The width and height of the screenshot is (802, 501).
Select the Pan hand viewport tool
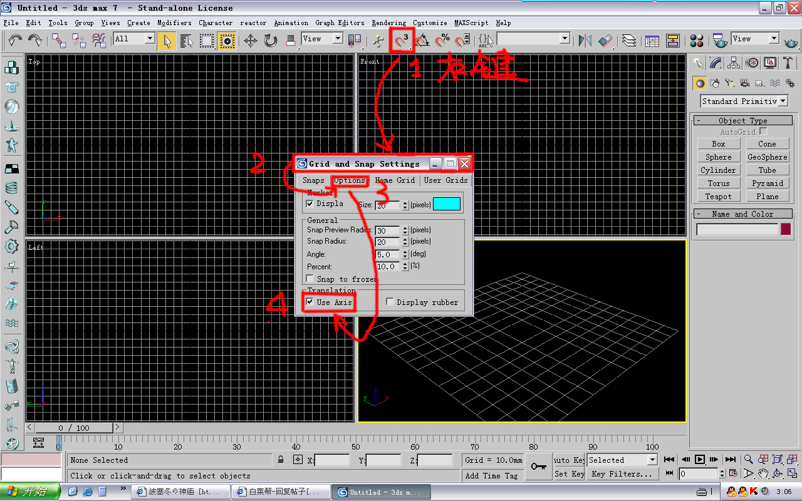coord(763,473)
